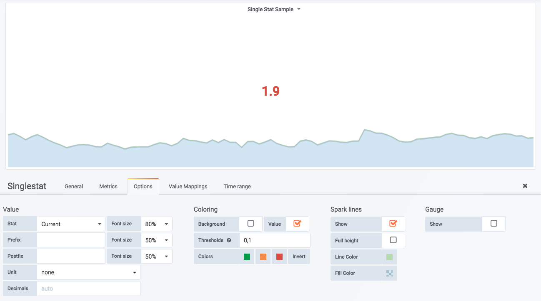Screen dimensions: 541x301
Task: Enable the Background coloring checkbox
Action: (250, 224)
